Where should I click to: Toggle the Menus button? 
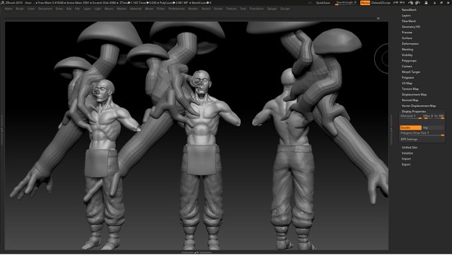coord(365,3)
